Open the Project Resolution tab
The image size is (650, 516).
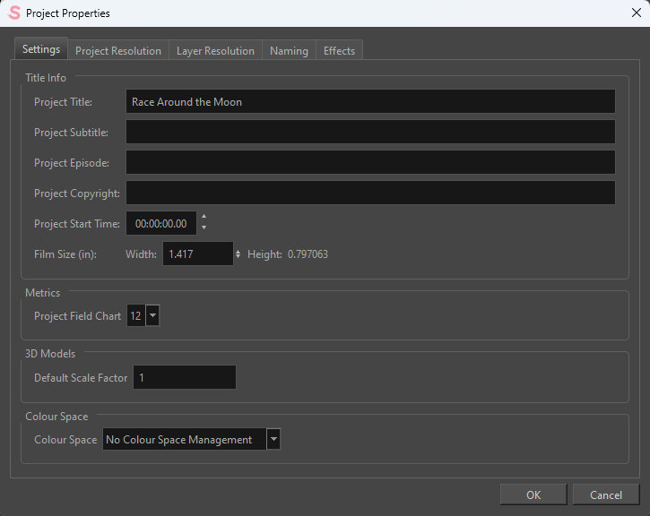[118, 51]
